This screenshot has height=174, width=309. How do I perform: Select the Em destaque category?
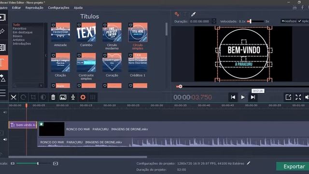click(x=23, y=32)
